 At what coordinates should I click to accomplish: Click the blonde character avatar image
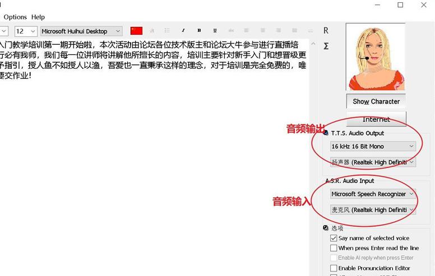(376, 57)
